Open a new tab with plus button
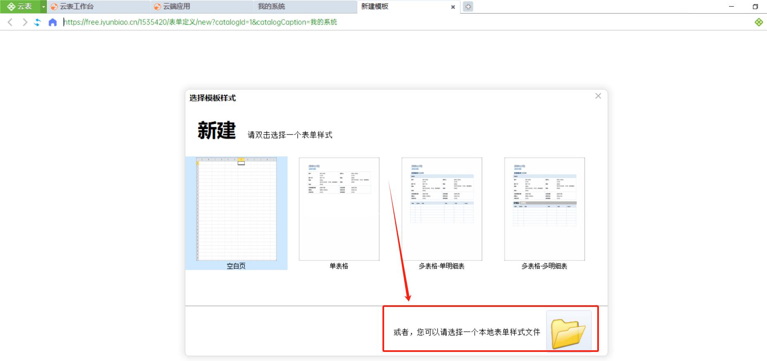This screenshot has height=361, width=767. (x=468, y=7)
